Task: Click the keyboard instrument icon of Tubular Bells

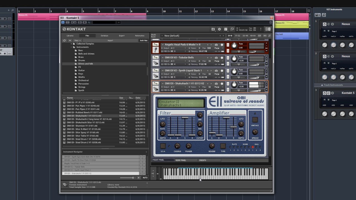Action: [155, 63]
